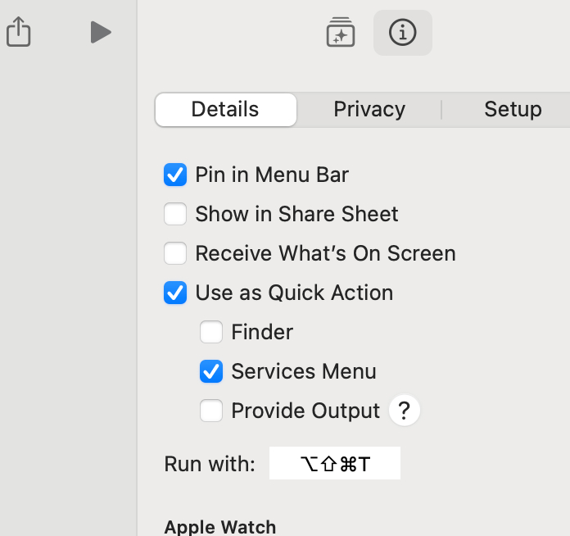Uncheck the Pin in Menu Bar checkbox

pyautogui.click(x=175, y=175)
